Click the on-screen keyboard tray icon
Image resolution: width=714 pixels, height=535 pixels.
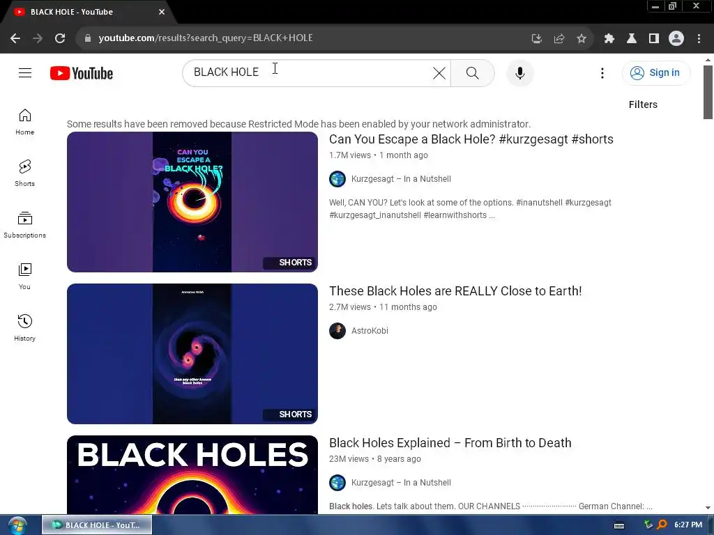[x=619, y=525]
